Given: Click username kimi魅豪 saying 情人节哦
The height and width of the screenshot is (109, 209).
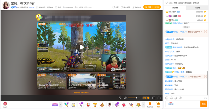Looking at the screenshot, I should (169, 81).
